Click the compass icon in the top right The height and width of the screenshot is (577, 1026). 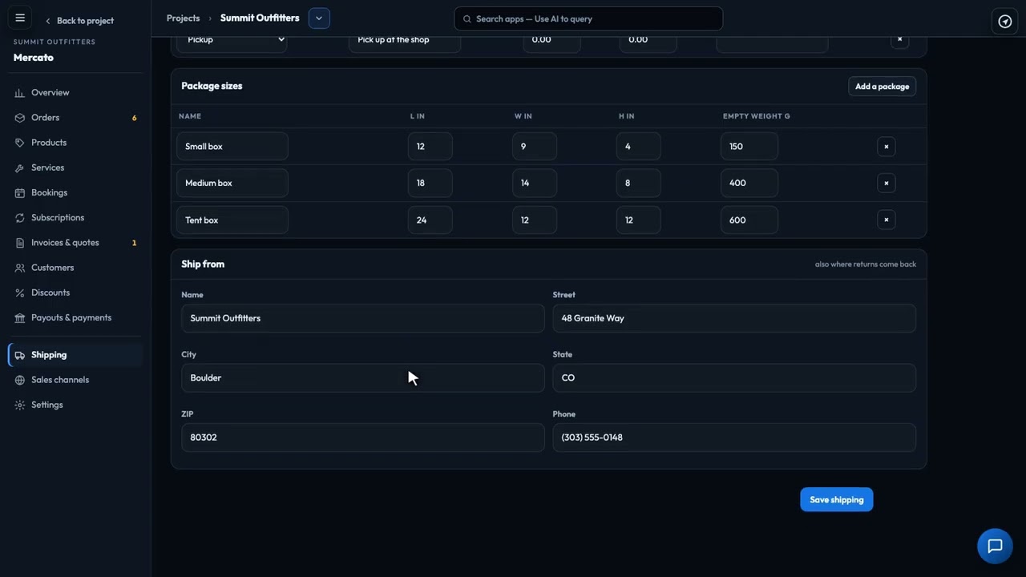coord(1004,22)
